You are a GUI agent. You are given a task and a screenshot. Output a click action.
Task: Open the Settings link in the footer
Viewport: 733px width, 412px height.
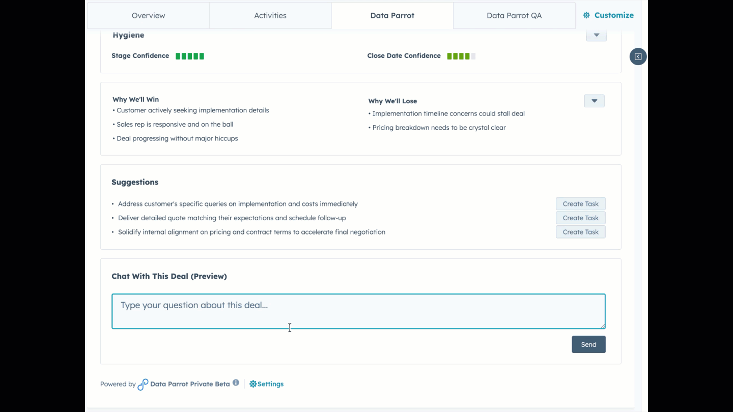270,384
